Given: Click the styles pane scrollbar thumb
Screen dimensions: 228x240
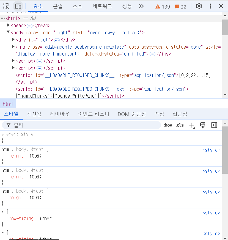Looking at the screenshot, I should pos(225,150).
